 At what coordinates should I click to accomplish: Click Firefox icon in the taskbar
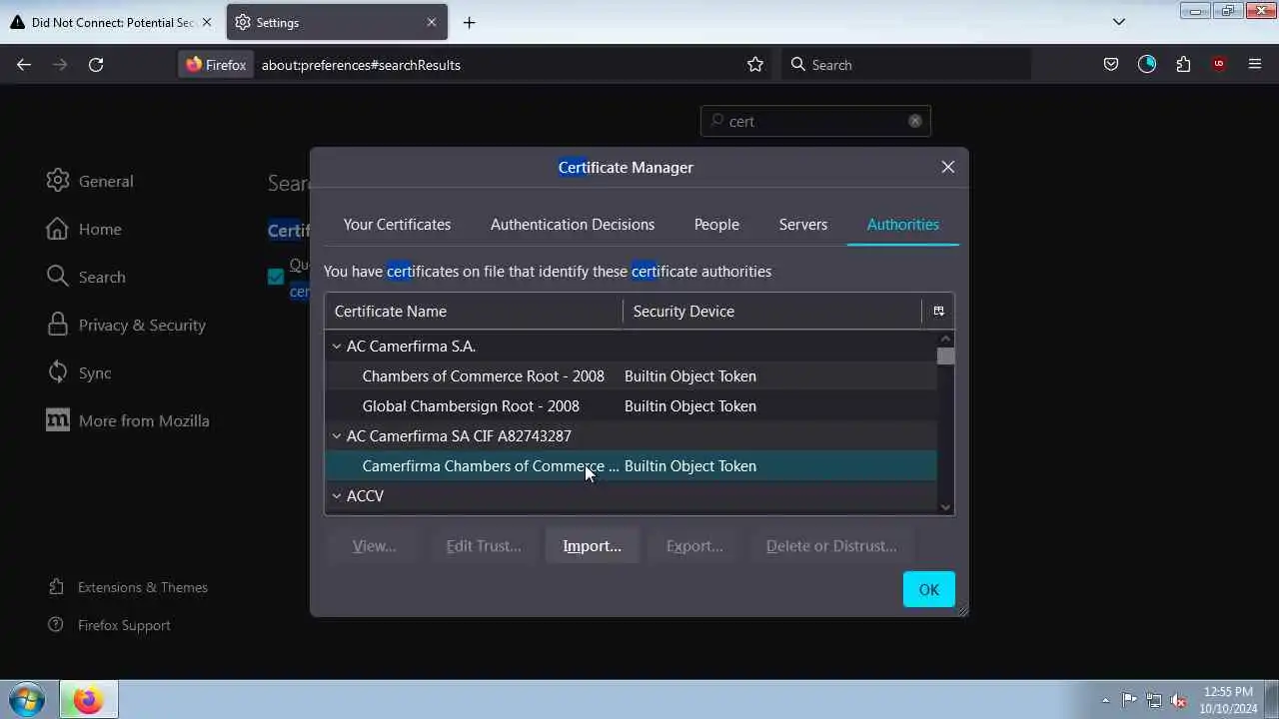point(88,700)
